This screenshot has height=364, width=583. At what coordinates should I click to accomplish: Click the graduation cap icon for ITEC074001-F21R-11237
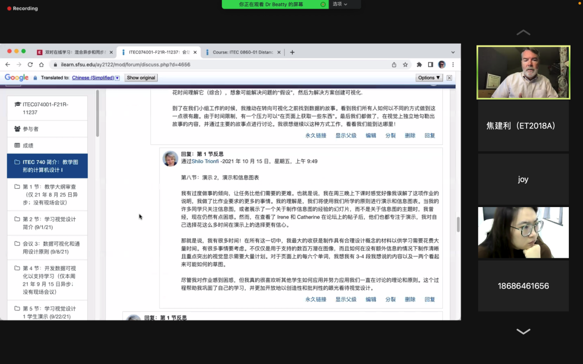tap(18, 105)
